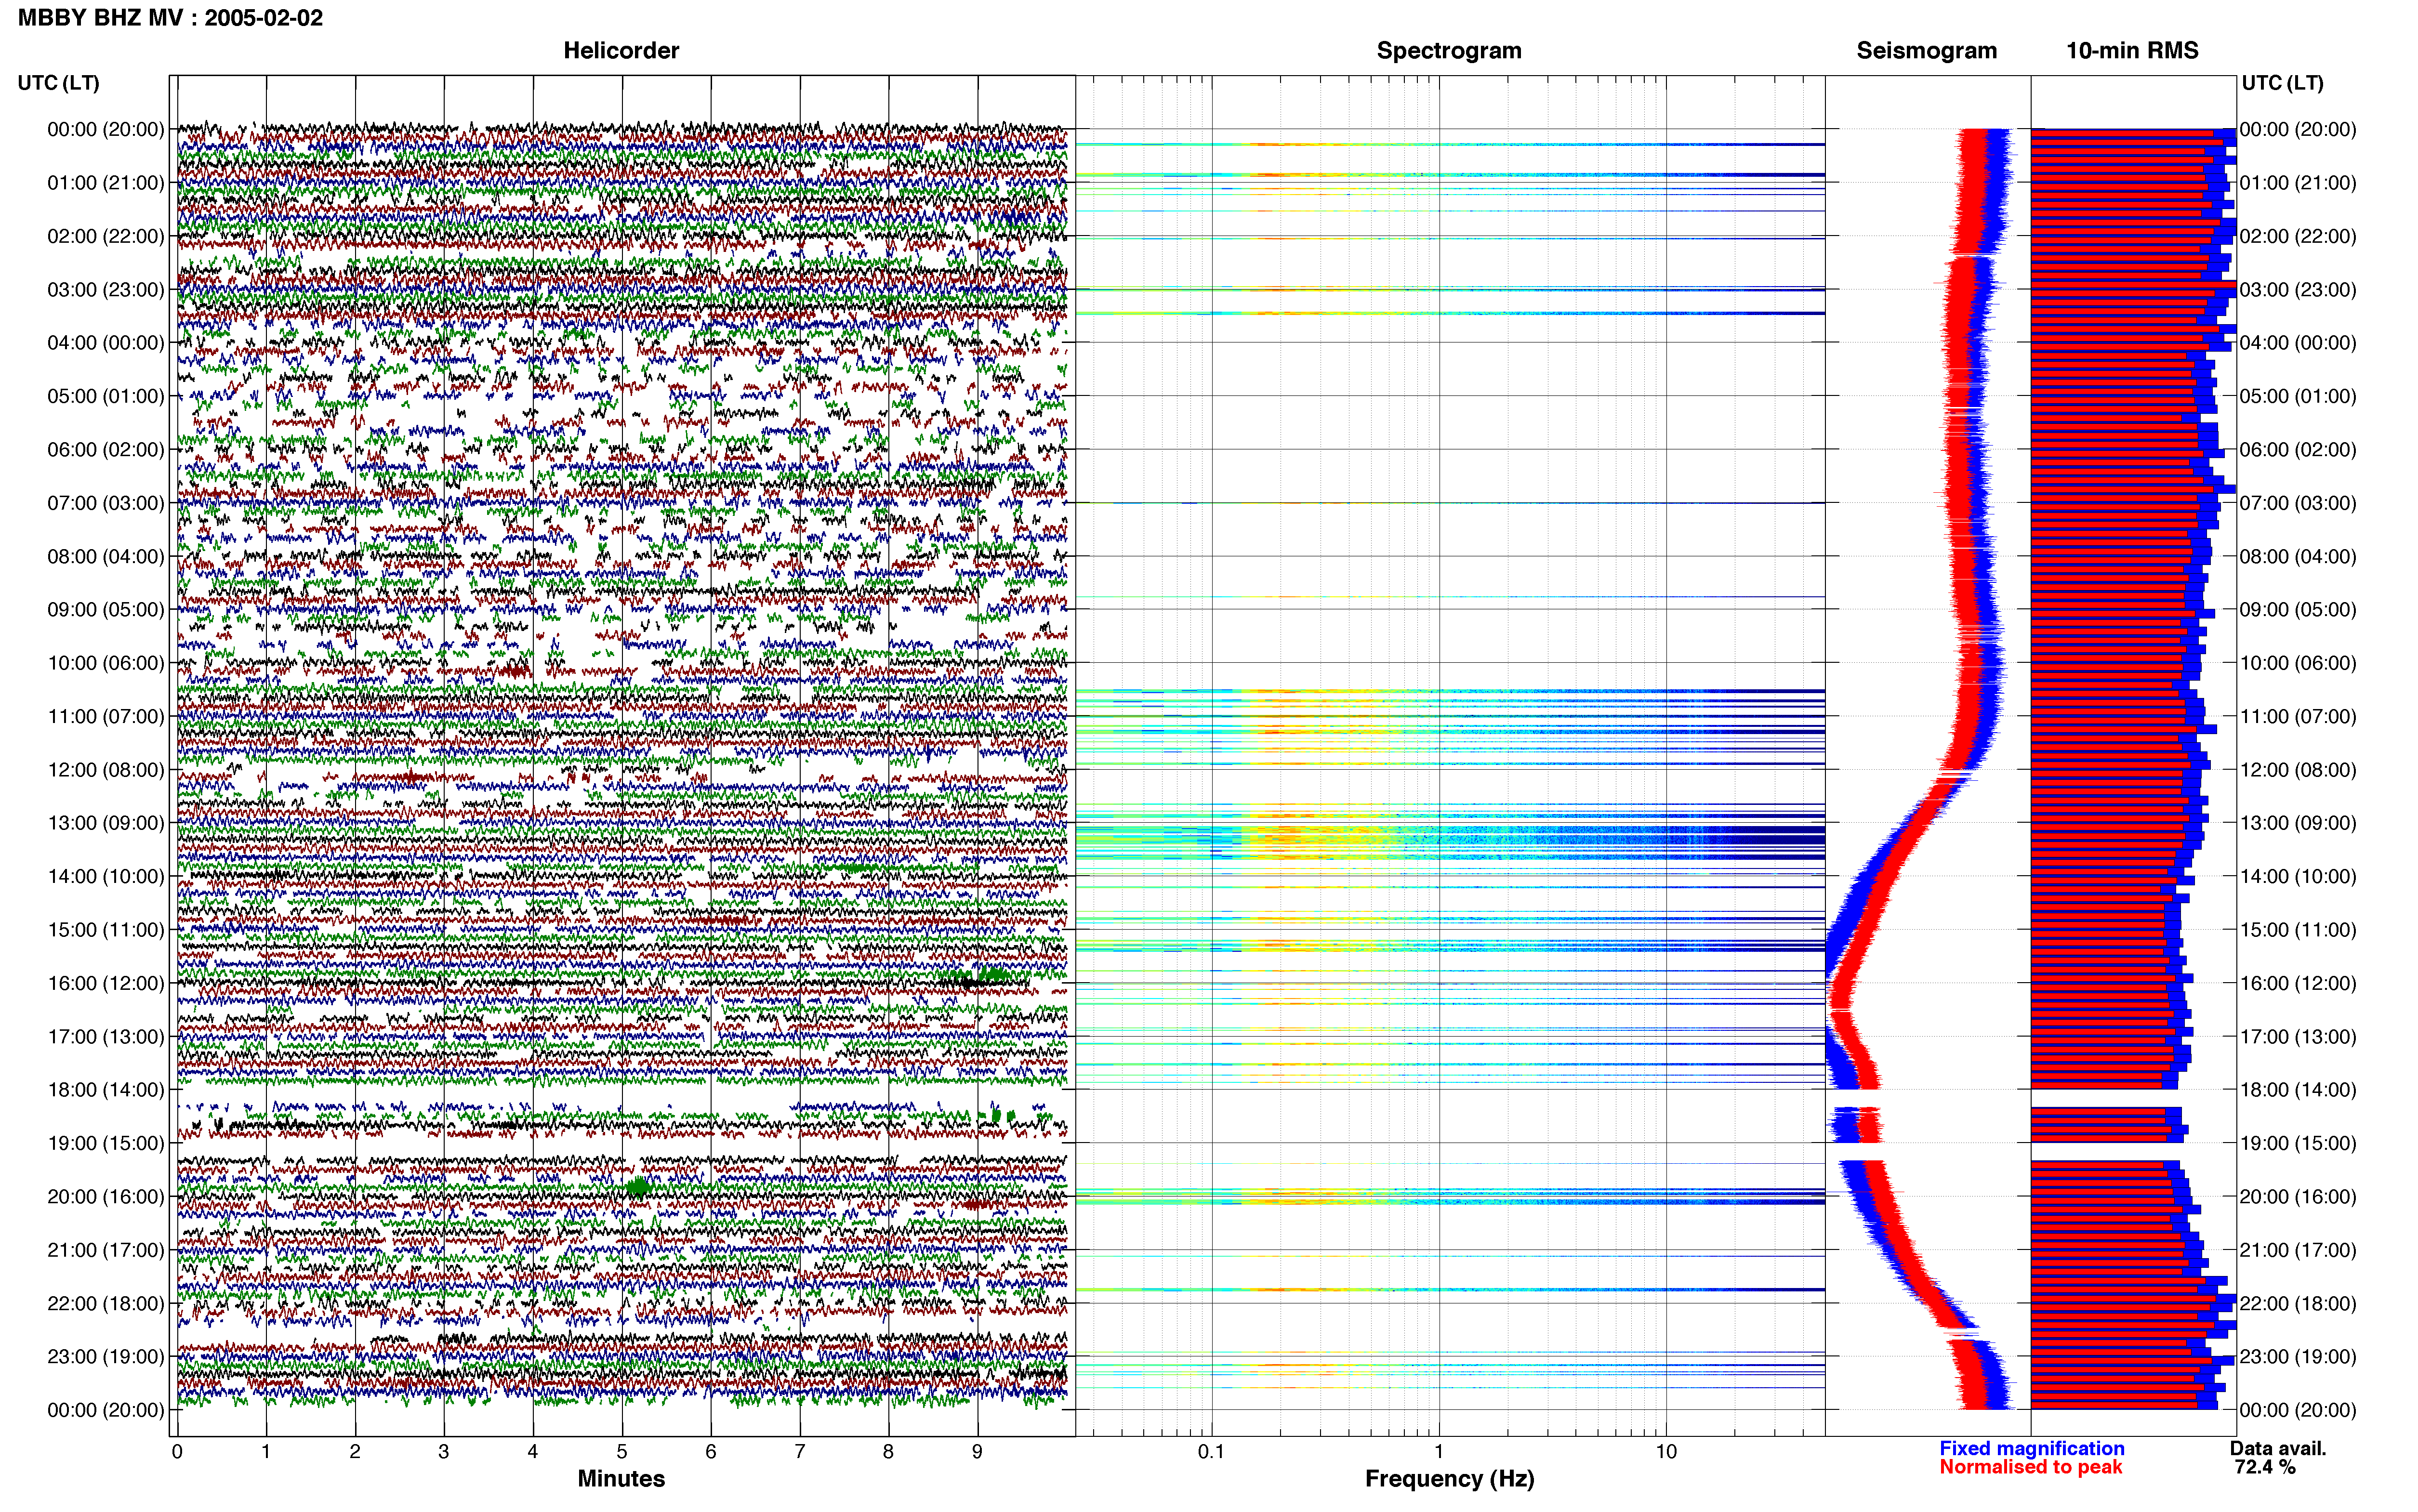Click the right '23:00 (19:00)' time label

2298,1357
